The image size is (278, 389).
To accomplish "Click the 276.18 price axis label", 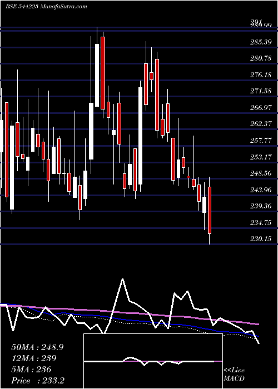I will [260, 75].
